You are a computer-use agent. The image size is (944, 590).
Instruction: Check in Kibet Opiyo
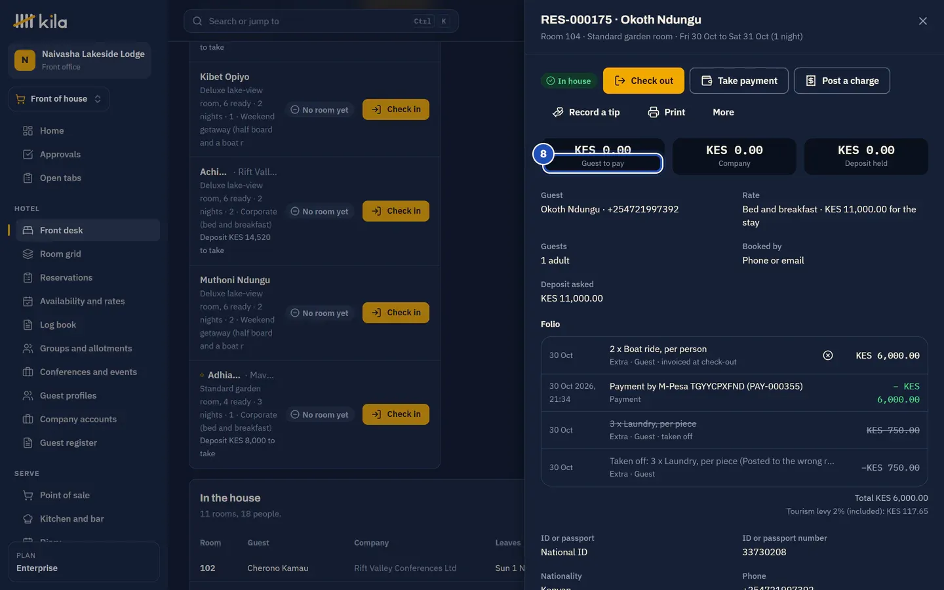396,109
